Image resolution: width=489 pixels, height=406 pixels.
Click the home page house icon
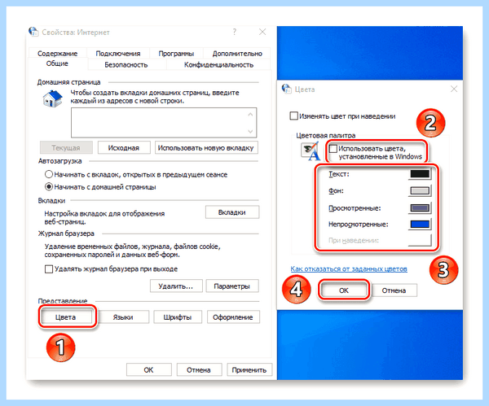click(x=52, y=98)
